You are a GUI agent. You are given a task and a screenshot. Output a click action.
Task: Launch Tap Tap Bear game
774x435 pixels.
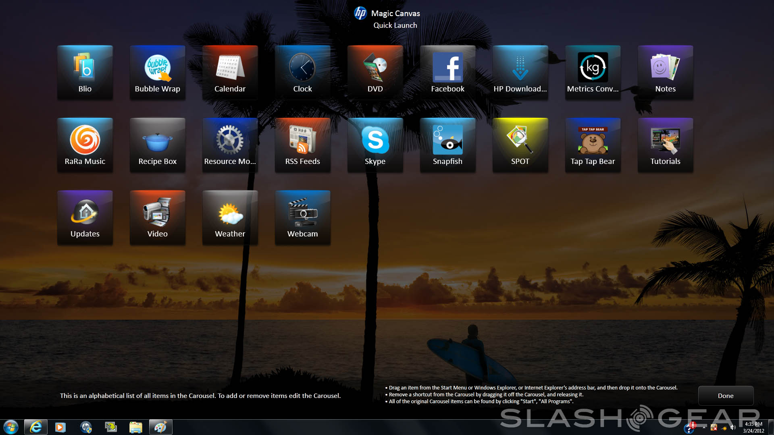point(593,145)
